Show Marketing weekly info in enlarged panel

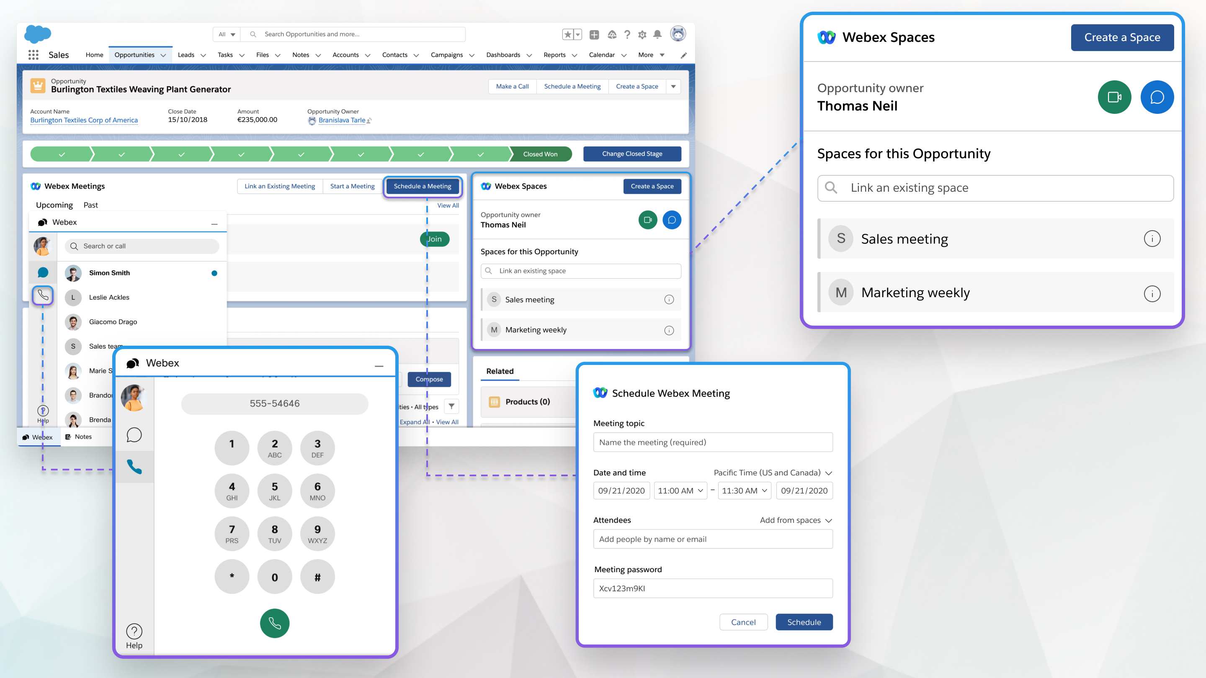point(1152,293)
